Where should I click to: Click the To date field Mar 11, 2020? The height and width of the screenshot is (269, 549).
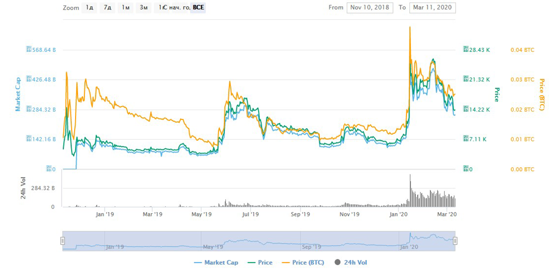[x=432, y=8]
